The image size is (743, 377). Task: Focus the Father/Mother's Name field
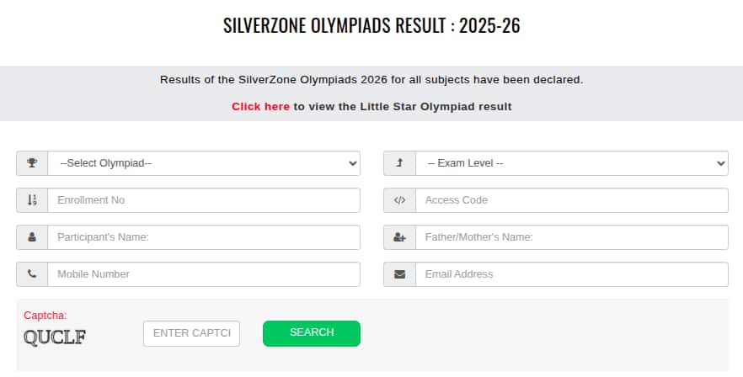click(x=571, y=237)
